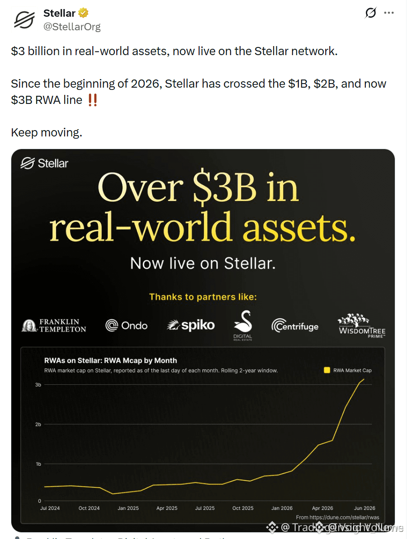Image resolution: width=407 pixels, height=539 pixels.
Task: Click the tweet text about $3 billion
Action: click(174, 51)
